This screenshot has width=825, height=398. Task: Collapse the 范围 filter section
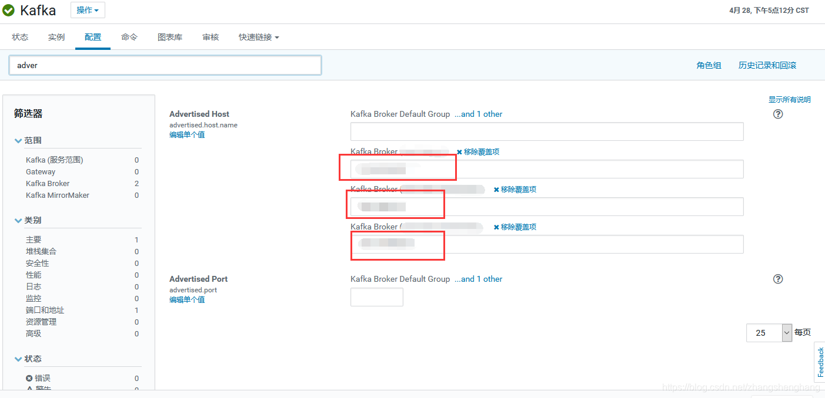click(x=28, y=140)
